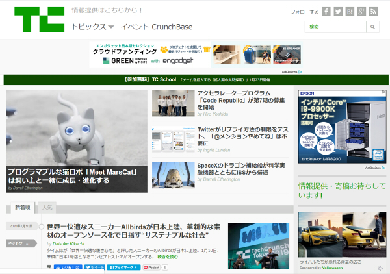Click the B!ブックマーク share button
Viewport: 390px width, 274px height.
(123, 268)
